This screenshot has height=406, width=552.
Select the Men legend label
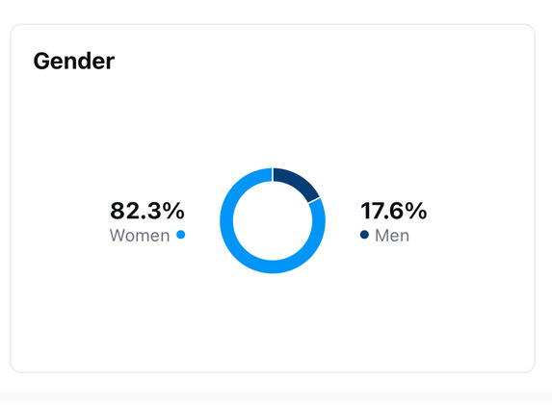coord(392,235)
